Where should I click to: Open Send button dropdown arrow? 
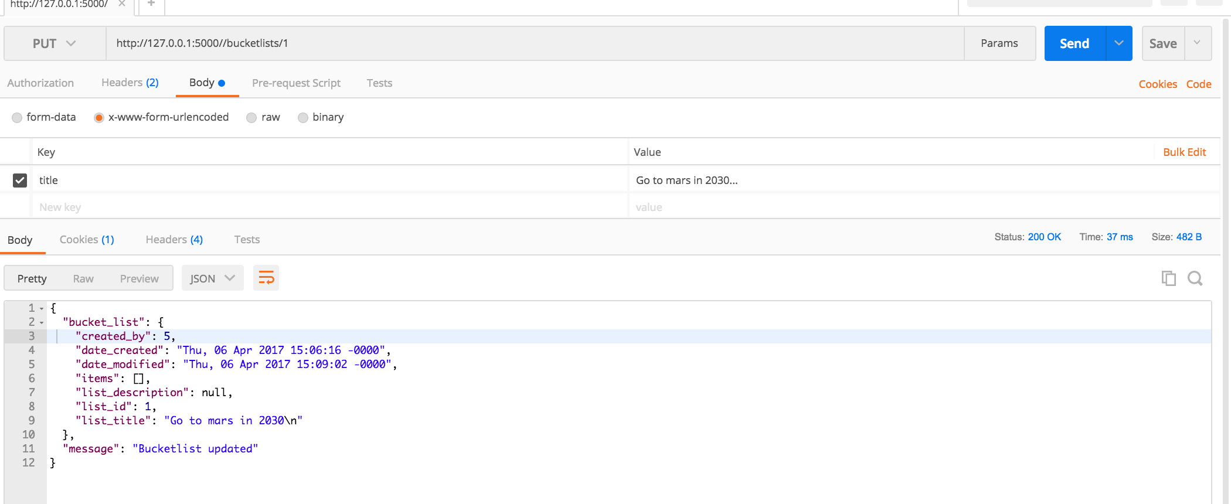pos(1119,43)
